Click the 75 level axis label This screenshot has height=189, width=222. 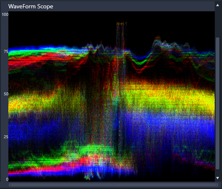[x=6, y=52]
